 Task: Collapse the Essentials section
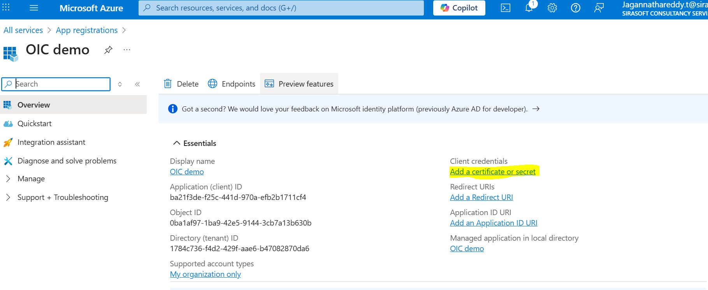[x=194, y=143]
